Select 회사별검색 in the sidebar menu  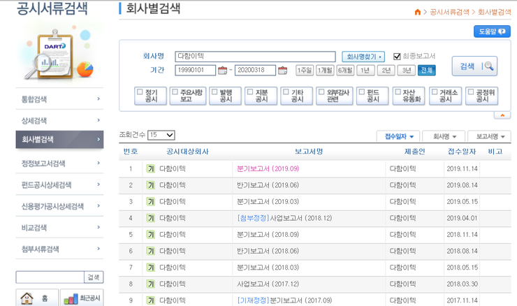coord(59,140)
